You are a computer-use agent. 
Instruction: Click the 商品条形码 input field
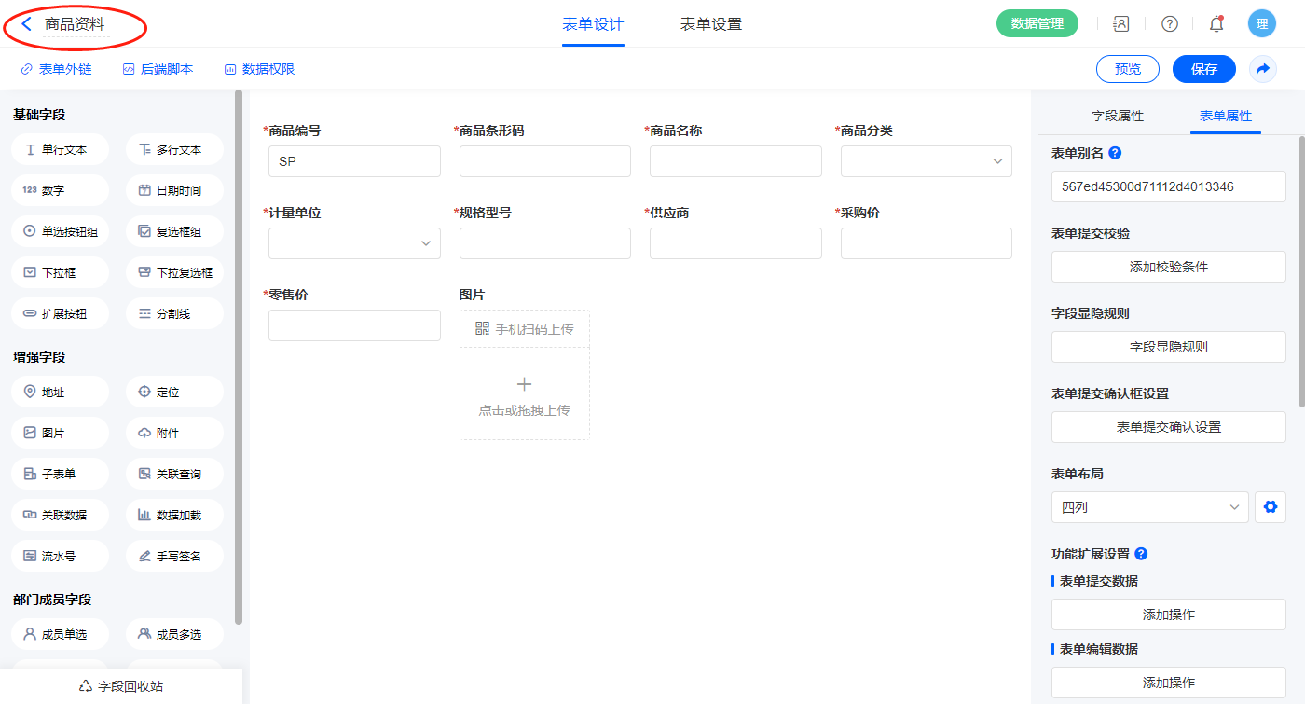point(545,161)
